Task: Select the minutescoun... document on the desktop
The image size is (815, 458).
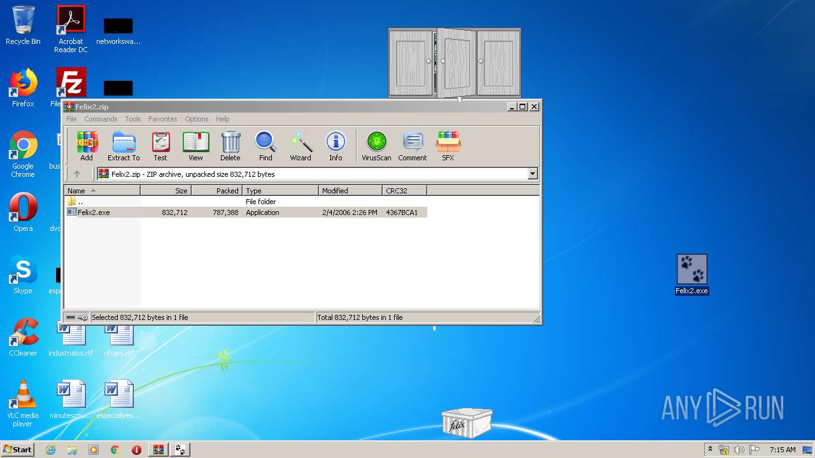Action: [x=71, y=399]
